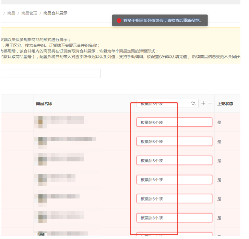Edit the fifth row's 板栗饼8个装 field
The height and width of the screenshot is (239, 249).
(174, 198)
